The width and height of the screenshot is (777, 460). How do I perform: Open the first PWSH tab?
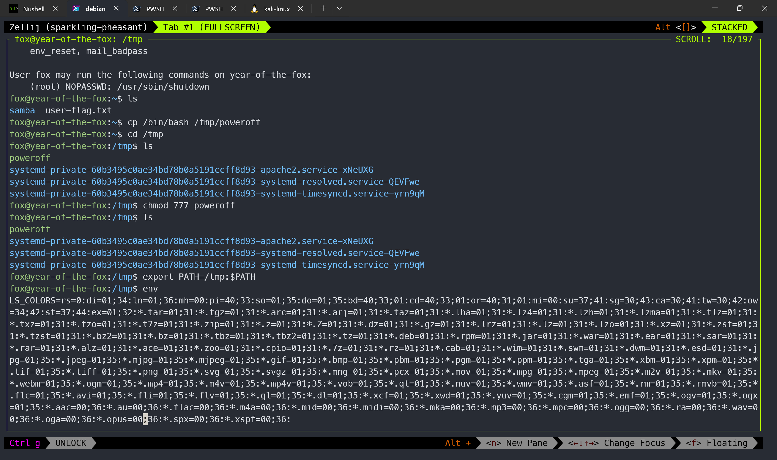coord(155,9)
